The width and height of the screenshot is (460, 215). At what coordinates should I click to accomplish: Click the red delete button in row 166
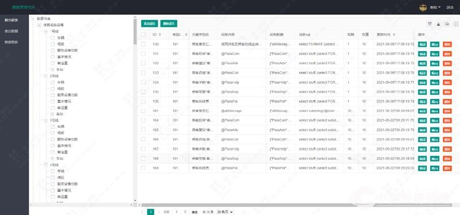tap(447, 140)
